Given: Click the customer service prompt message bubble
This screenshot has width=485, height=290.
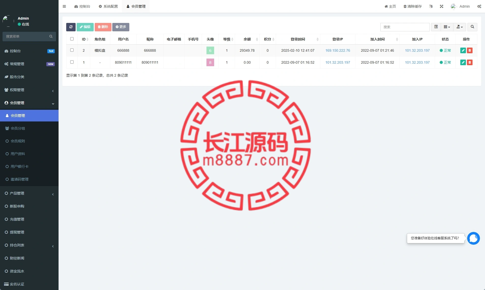Looking at the screenshot, I should (435, 238).
